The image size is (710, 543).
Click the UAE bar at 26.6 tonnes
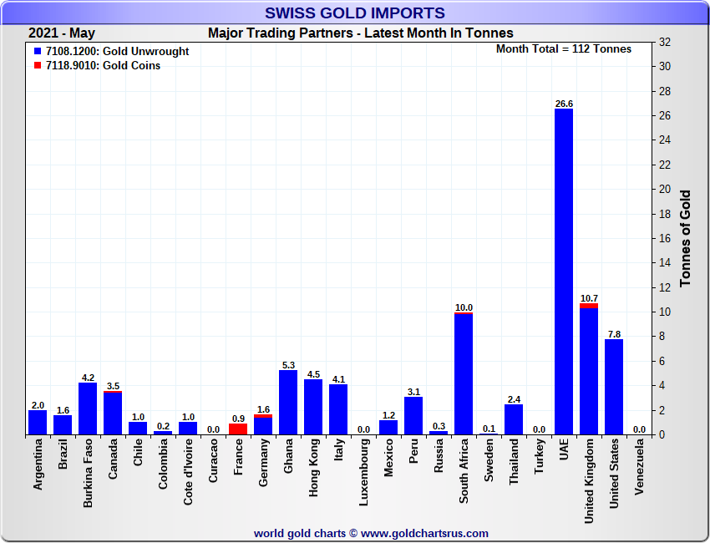[564, 271]
